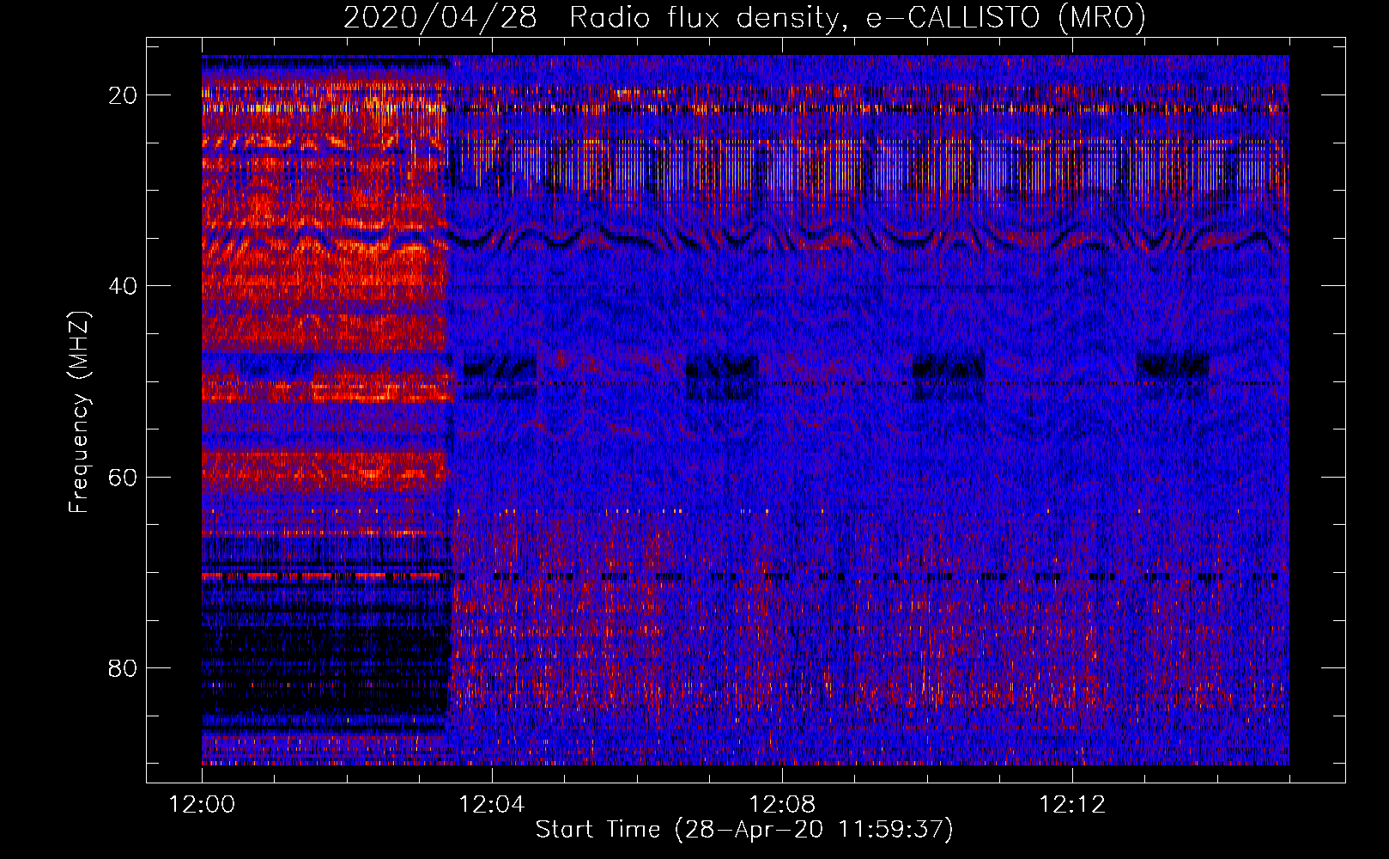
Task: Click the 'Frequency (MHZ)' axis label
Action: click(x=79, y=412)
